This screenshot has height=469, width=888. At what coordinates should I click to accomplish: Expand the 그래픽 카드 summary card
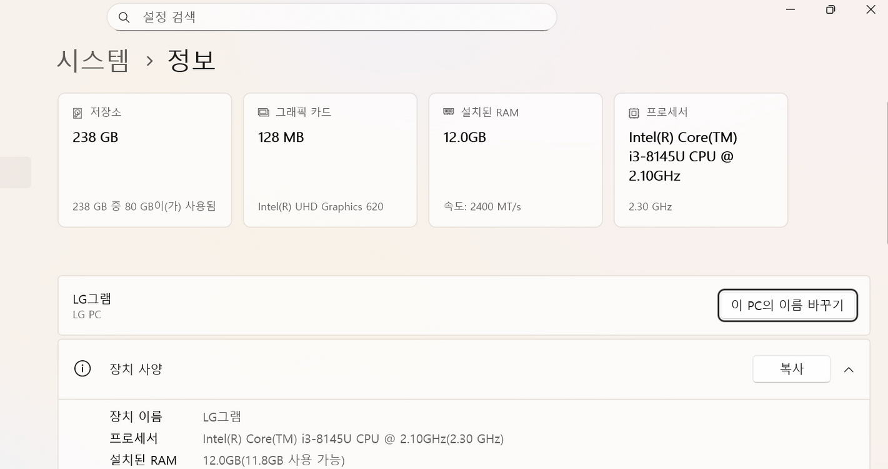click(329, 159)
